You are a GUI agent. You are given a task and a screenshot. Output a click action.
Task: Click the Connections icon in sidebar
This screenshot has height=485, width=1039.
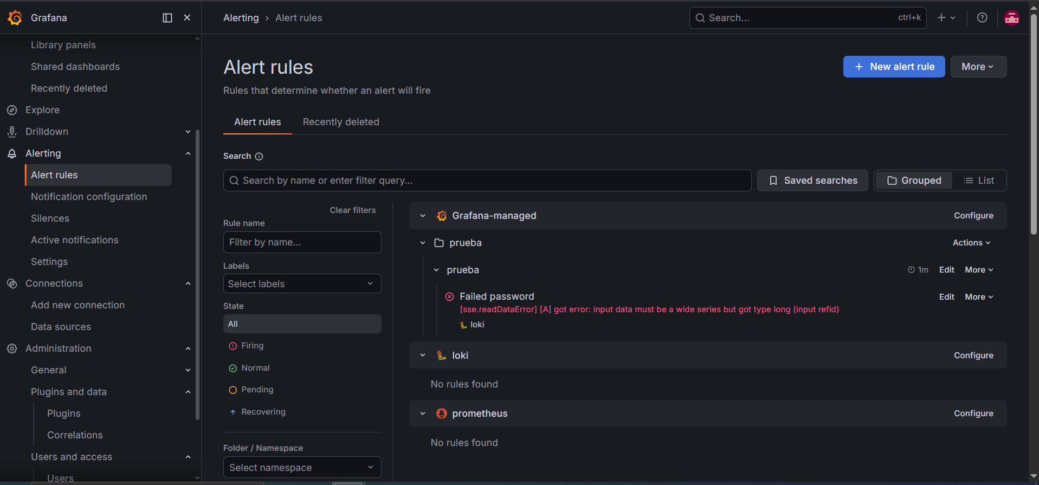[x=12, y=283]
